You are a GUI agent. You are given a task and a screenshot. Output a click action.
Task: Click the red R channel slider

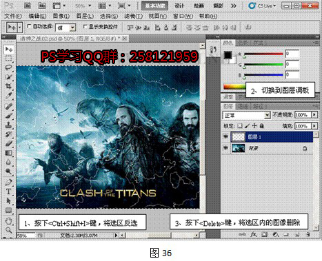(263, 54)
